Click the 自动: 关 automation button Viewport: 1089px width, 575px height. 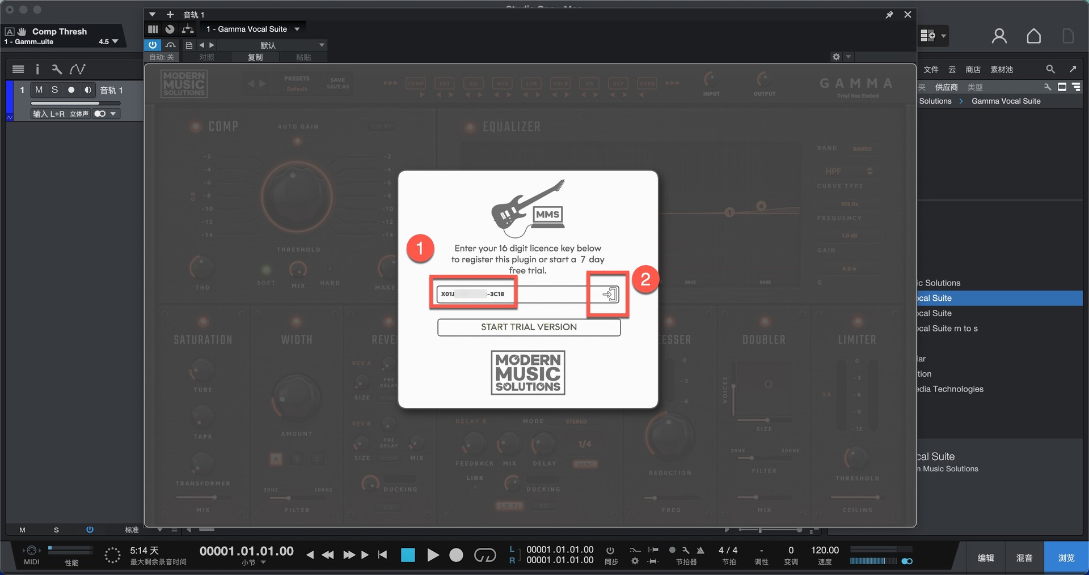coord(162,57)
